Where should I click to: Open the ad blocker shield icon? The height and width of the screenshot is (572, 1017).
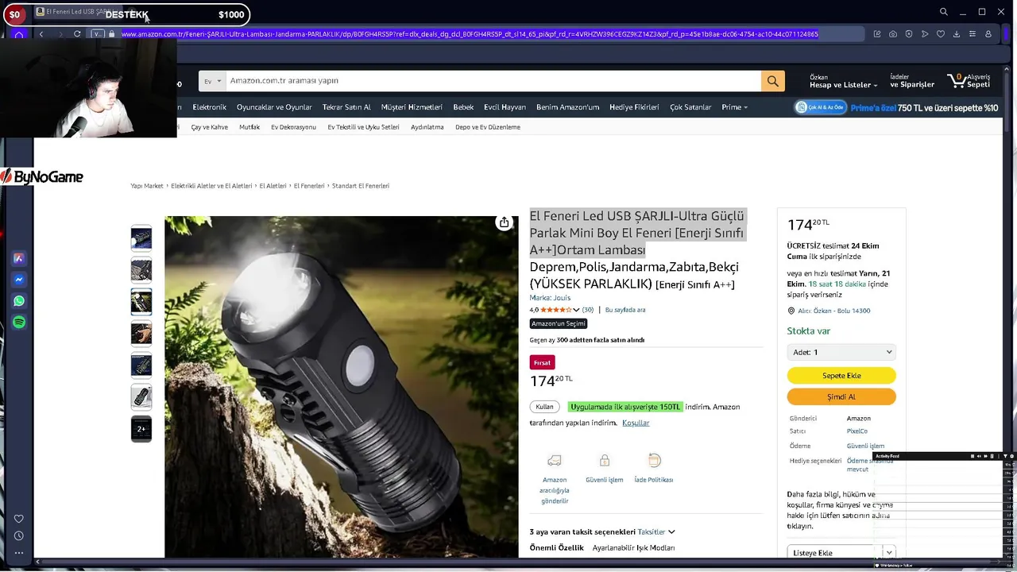click(909, 34)
